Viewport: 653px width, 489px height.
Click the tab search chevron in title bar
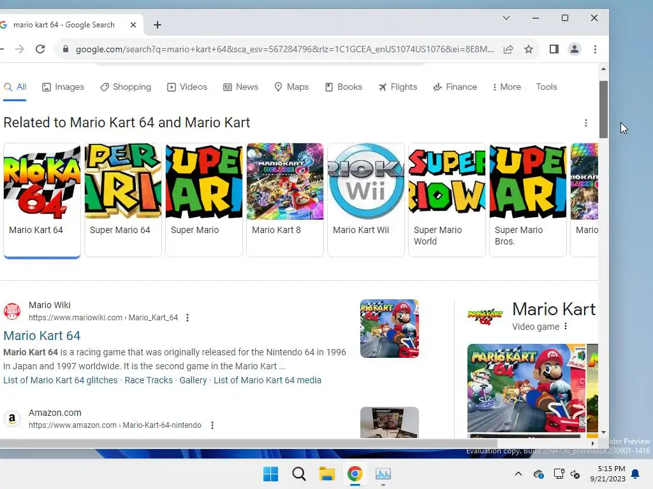tap(506, 18)
